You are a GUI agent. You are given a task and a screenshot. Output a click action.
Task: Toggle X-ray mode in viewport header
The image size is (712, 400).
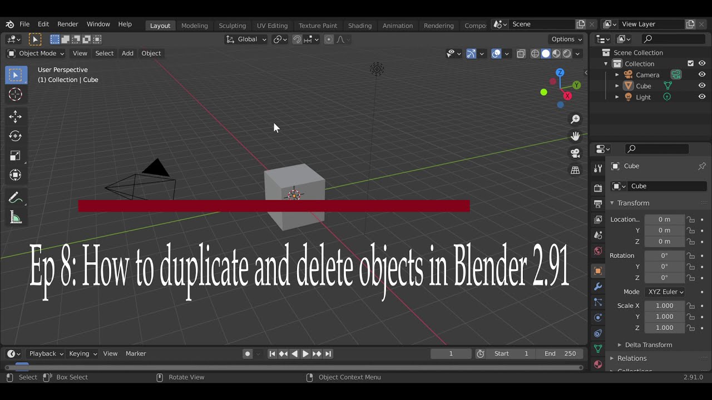click(x=521, y=54)
